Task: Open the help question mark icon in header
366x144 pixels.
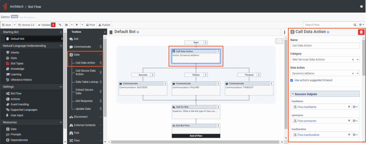Action: click(x=362, y=6)
